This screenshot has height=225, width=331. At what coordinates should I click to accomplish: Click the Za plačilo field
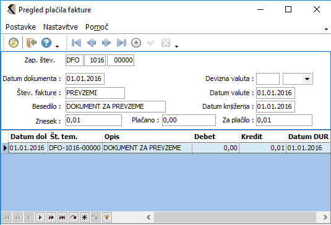coord(284,120)
